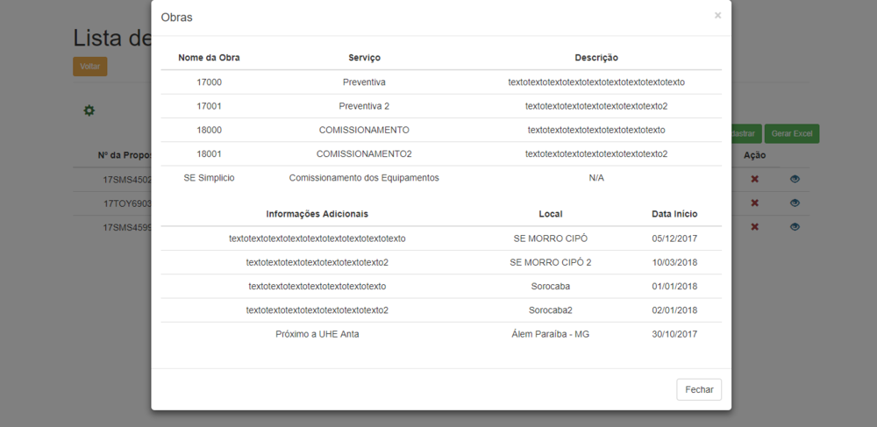Open 17SMS4599 details via the eye icon
The width and height of the screenshot is (877, 427).
click(x=795, y=226)
